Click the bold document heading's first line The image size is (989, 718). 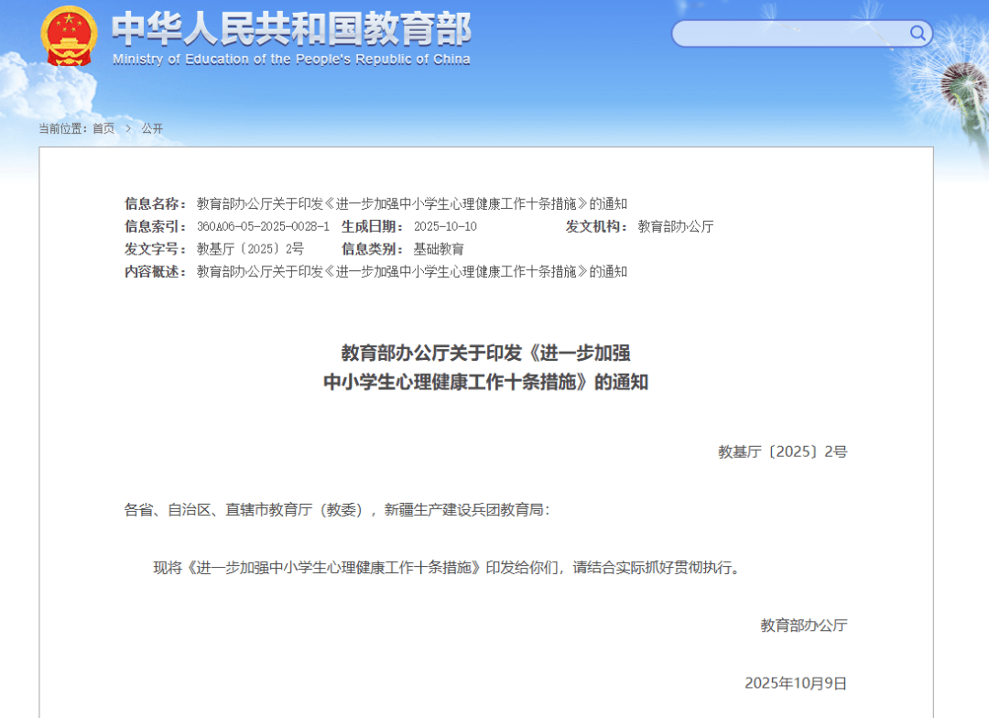pos(485,353)
